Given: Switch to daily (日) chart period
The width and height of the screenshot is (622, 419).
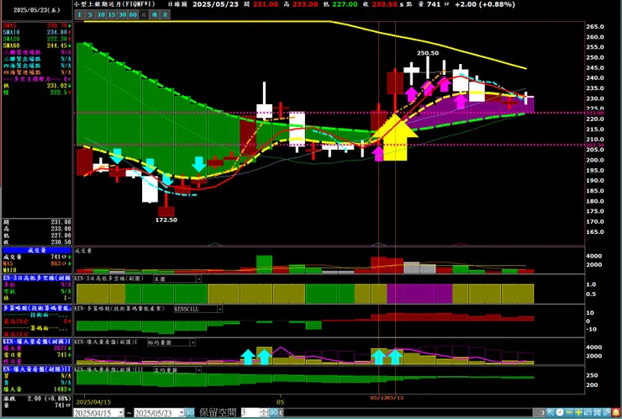Looking at the screenshot, I should click(144, 14).
